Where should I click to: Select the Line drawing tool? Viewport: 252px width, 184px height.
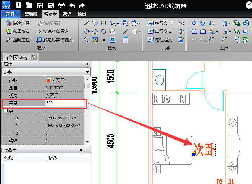click(x=87, y=23)
